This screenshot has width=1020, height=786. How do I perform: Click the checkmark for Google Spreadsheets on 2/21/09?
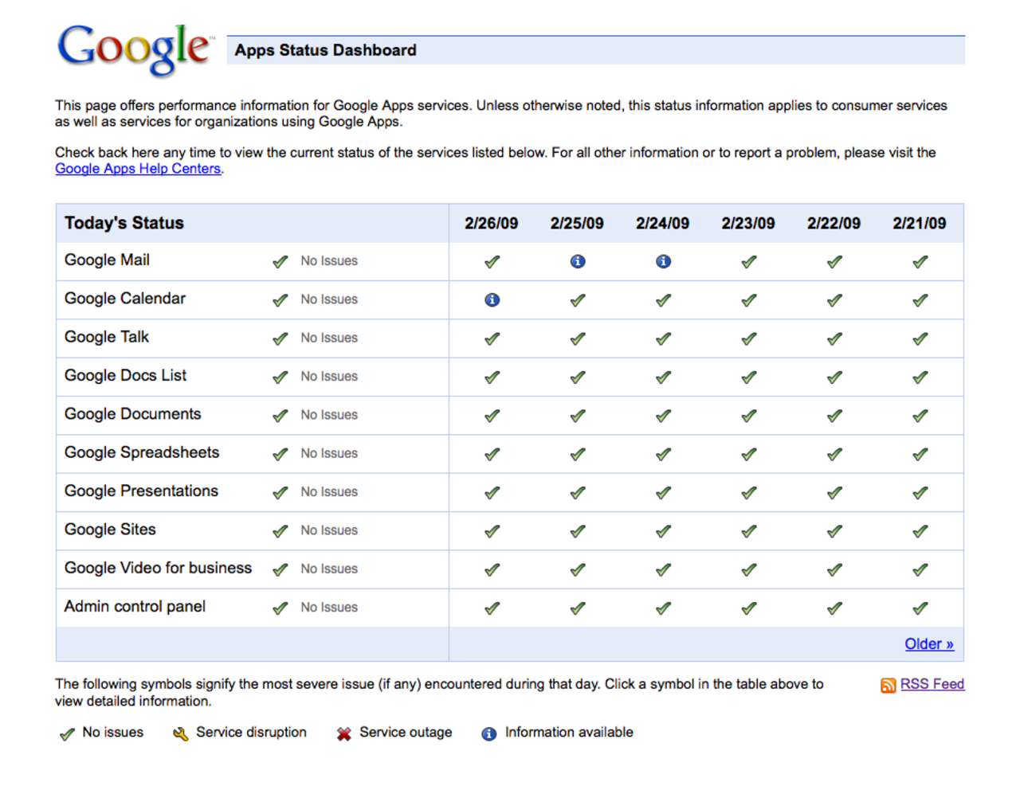[919, 454]
